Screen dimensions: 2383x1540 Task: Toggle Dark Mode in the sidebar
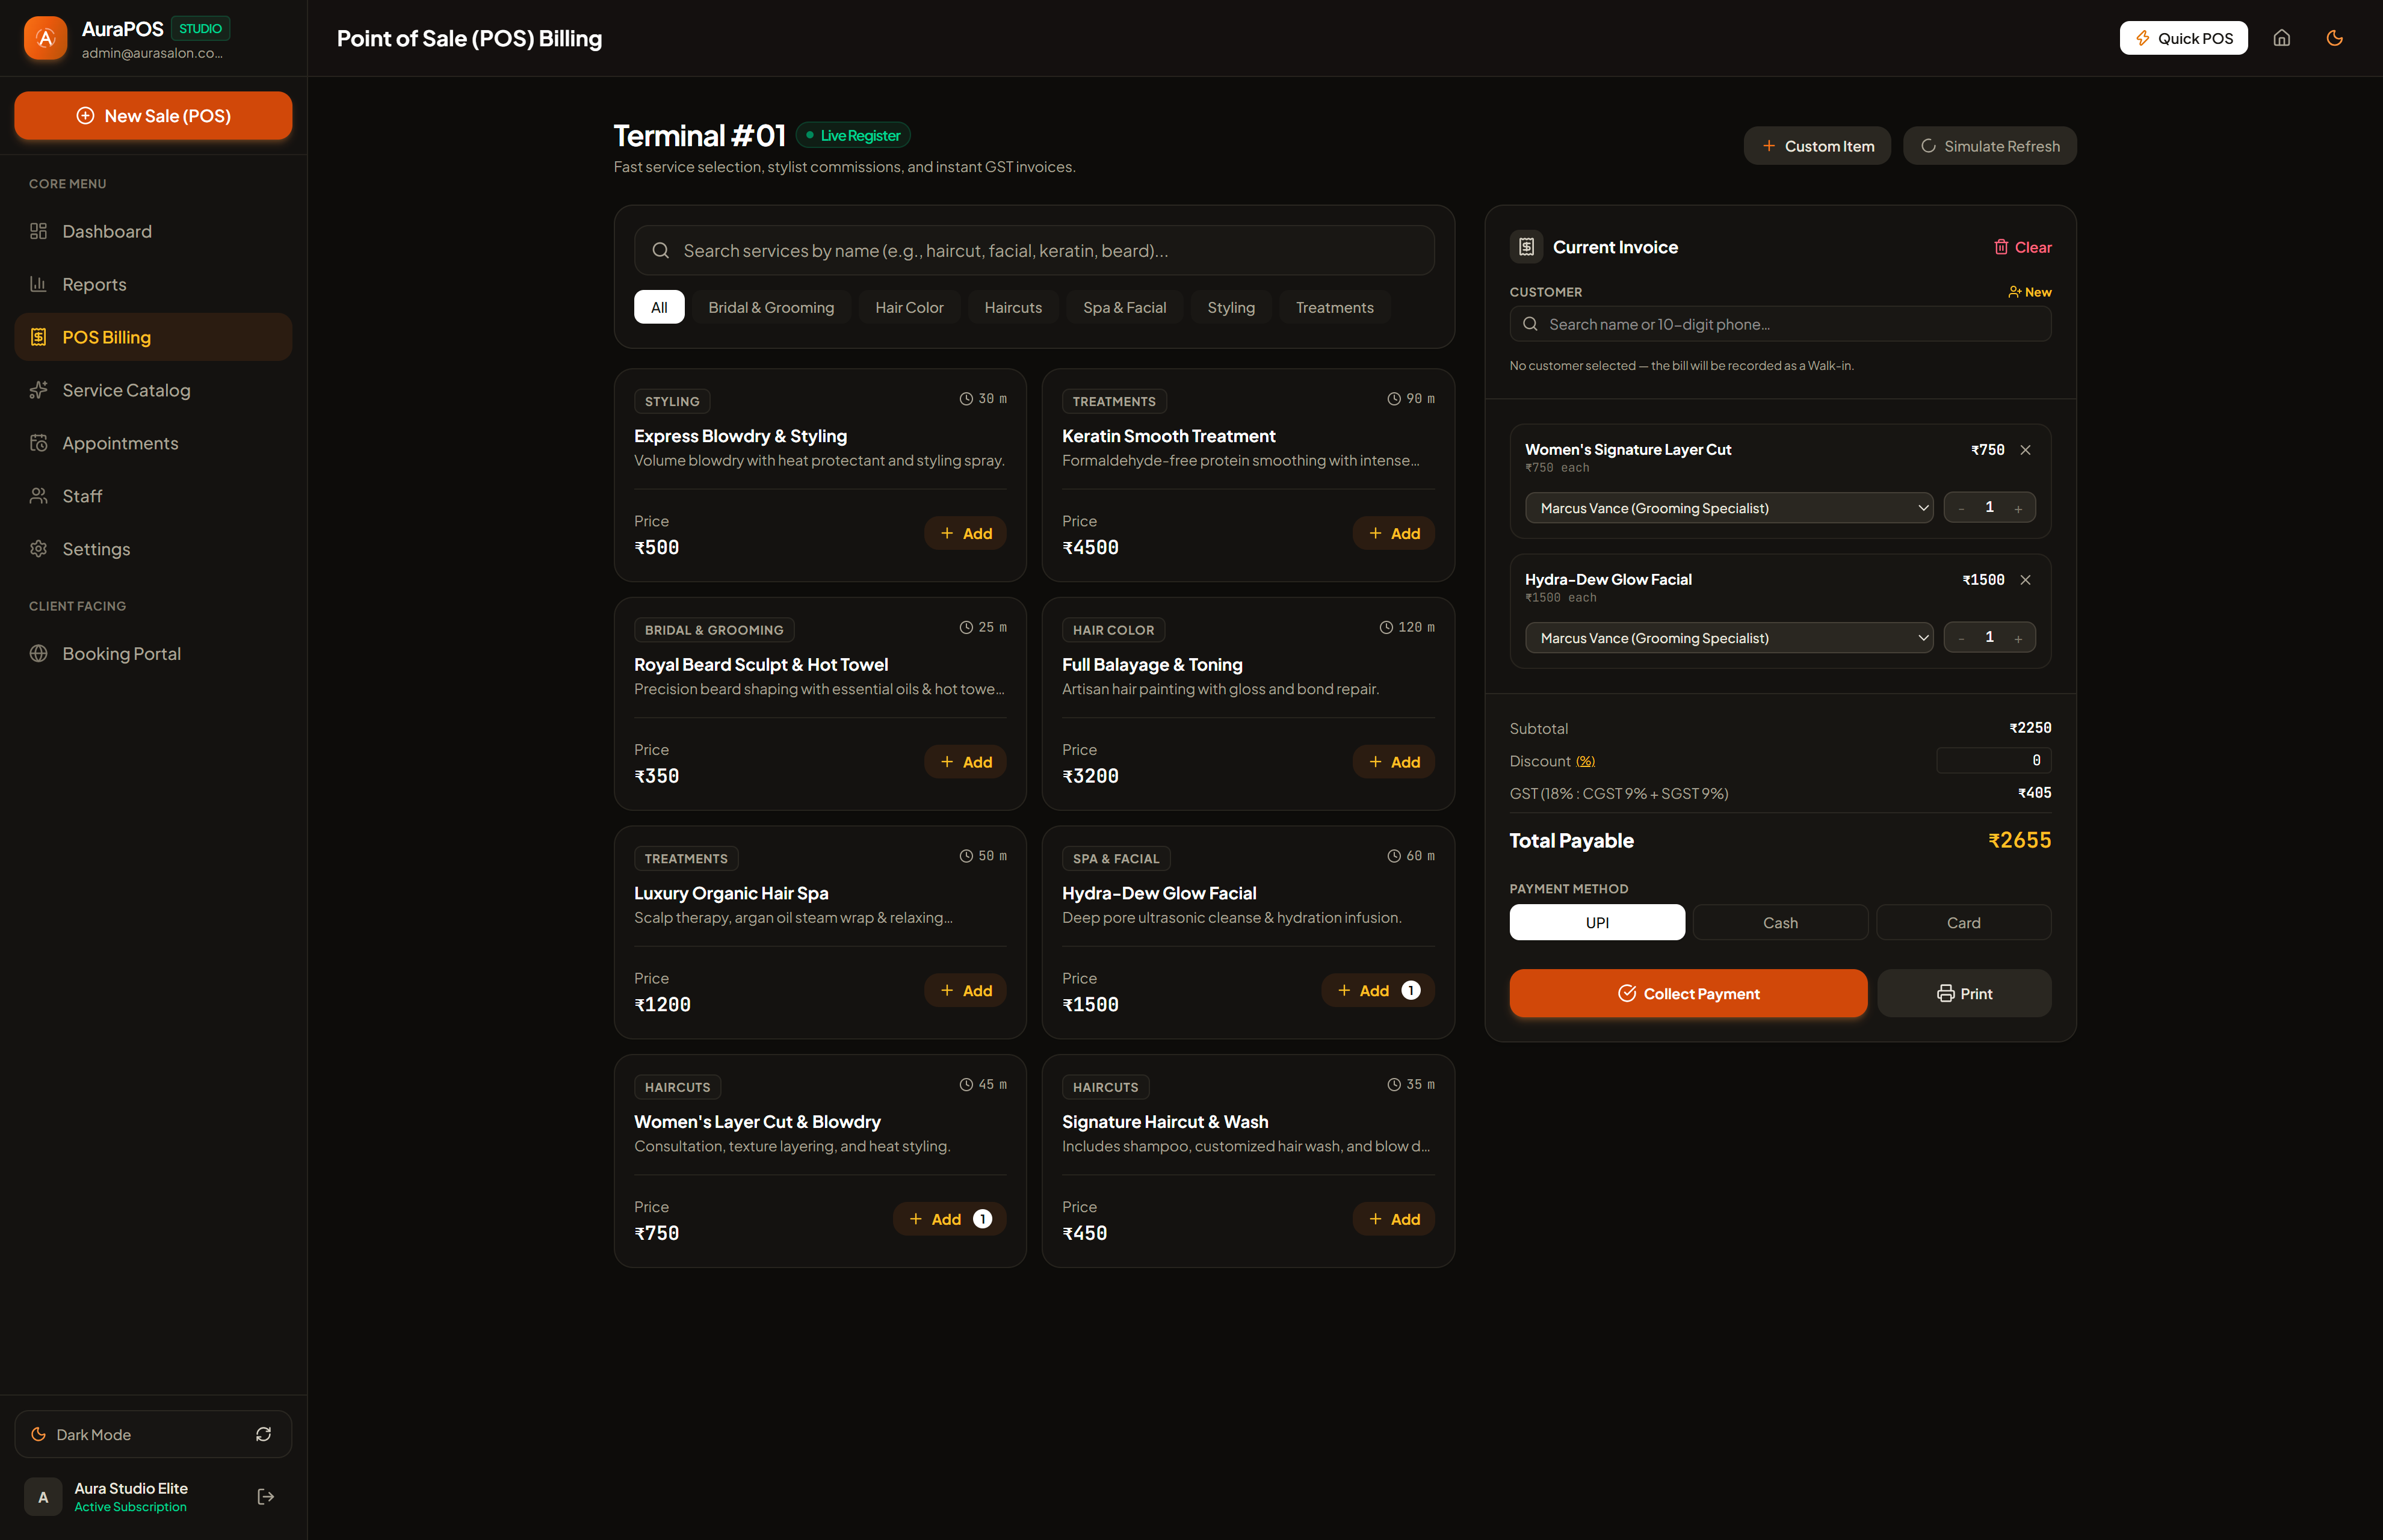(153, 1434)
